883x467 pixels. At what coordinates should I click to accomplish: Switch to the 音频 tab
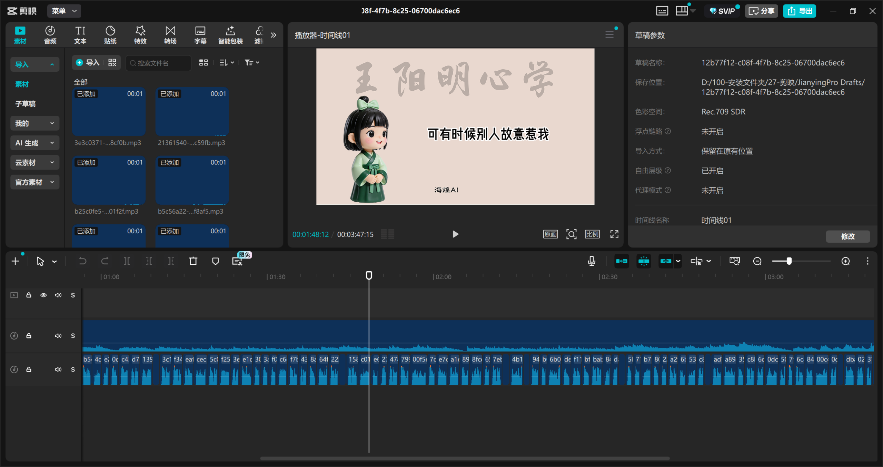click(x=50, y=35)
